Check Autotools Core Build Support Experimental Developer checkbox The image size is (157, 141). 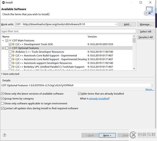click(10, 59)
